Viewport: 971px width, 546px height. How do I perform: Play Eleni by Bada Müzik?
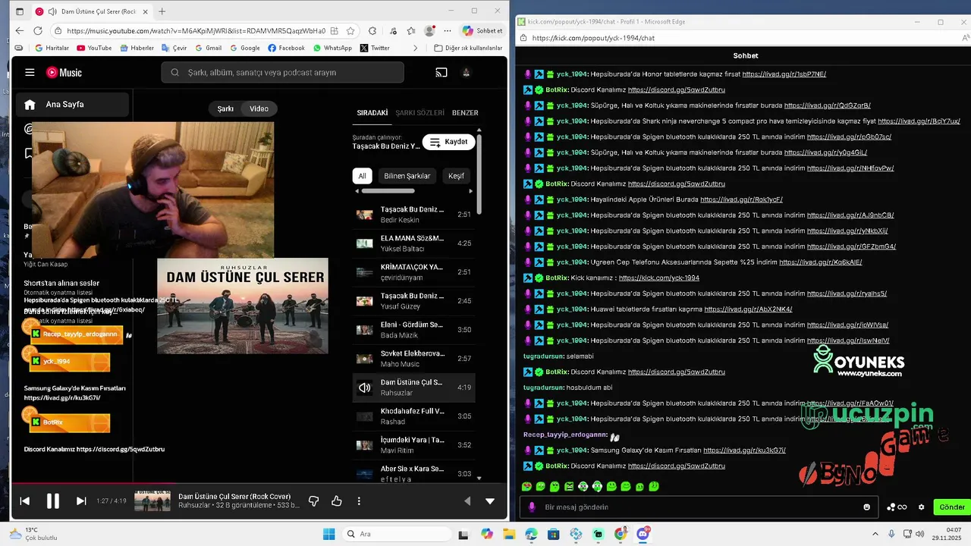pyautogui.click(x=414, y=330)
